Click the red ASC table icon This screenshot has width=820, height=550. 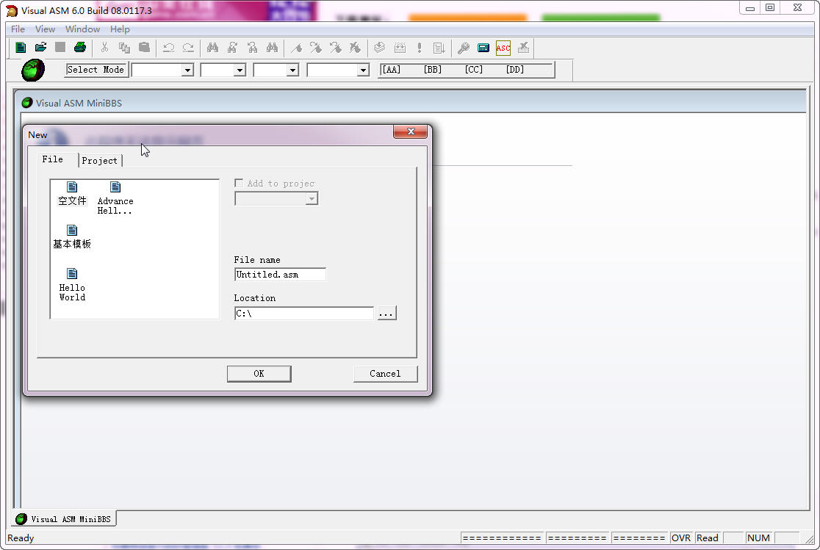point(503,48)
